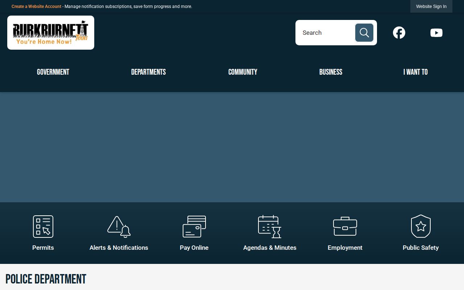Open the Pay Online text link

(x=194, y=248)
